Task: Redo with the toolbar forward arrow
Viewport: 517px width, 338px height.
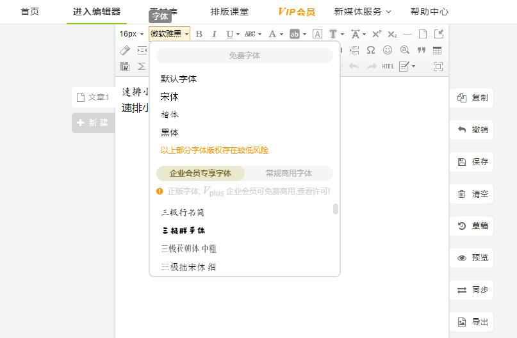Action: (x=372, y=67)
